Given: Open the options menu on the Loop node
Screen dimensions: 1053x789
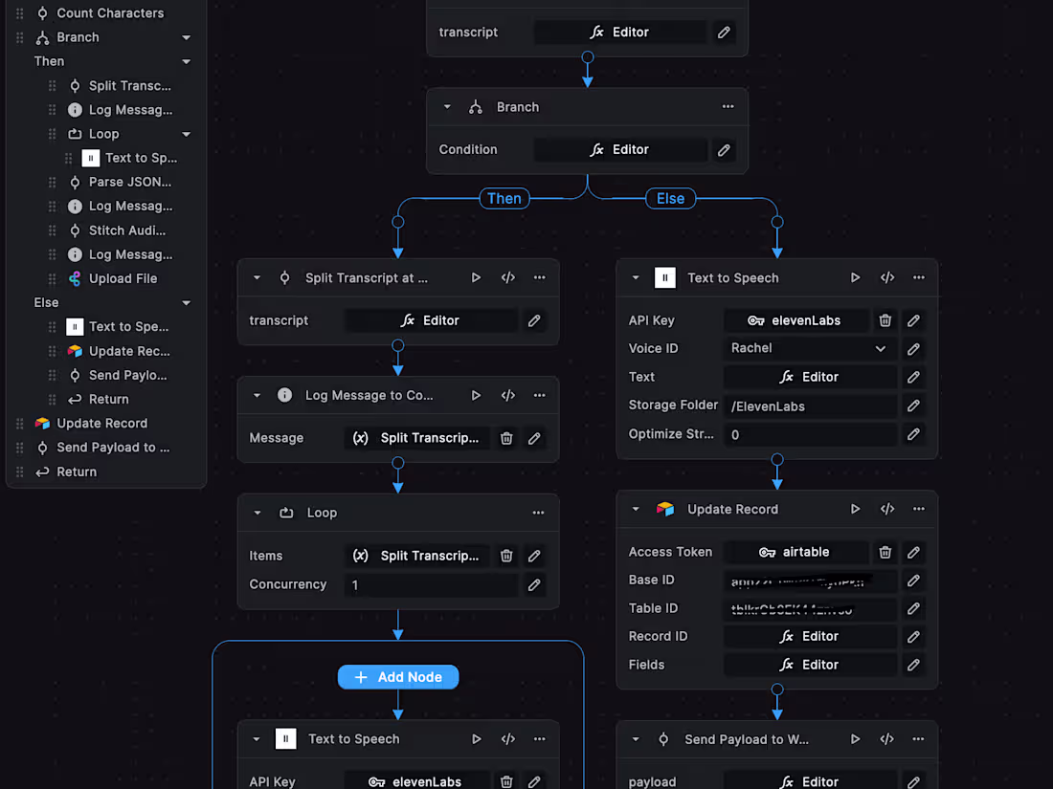Looking at the screenshot, I should pos(538,513).
